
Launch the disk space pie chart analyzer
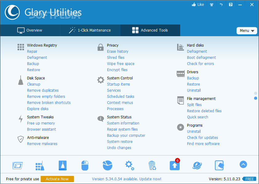point(107,165)
